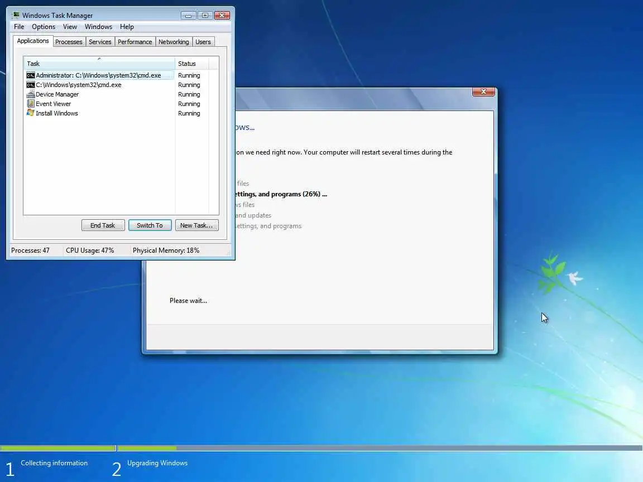Sort the list by the Task column header
This screenshot has width=643, height=482.
pyautogui.click(x=99, y=64)
